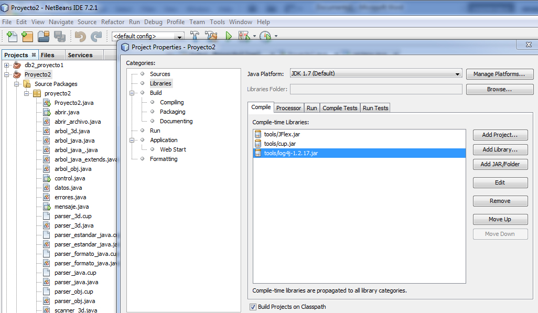Open the Java Platform dropdown
Viewport: 538px width, 313px height.
pyautogui.click(x=457, y=74)
